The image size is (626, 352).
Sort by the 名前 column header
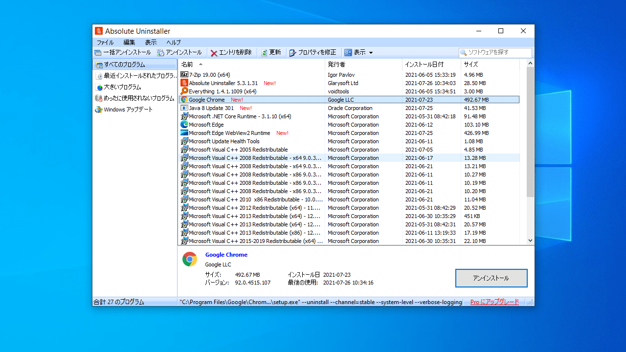click(251, 65)
